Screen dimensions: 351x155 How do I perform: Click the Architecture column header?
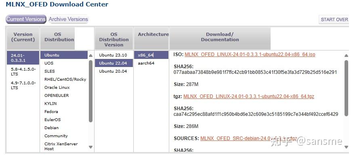[x=151, y=38]
